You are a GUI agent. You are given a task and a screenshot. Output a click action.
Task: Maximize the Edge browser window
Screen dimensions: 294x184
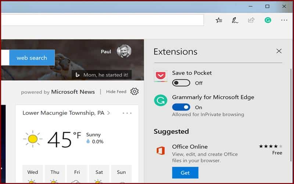[268, 6]
